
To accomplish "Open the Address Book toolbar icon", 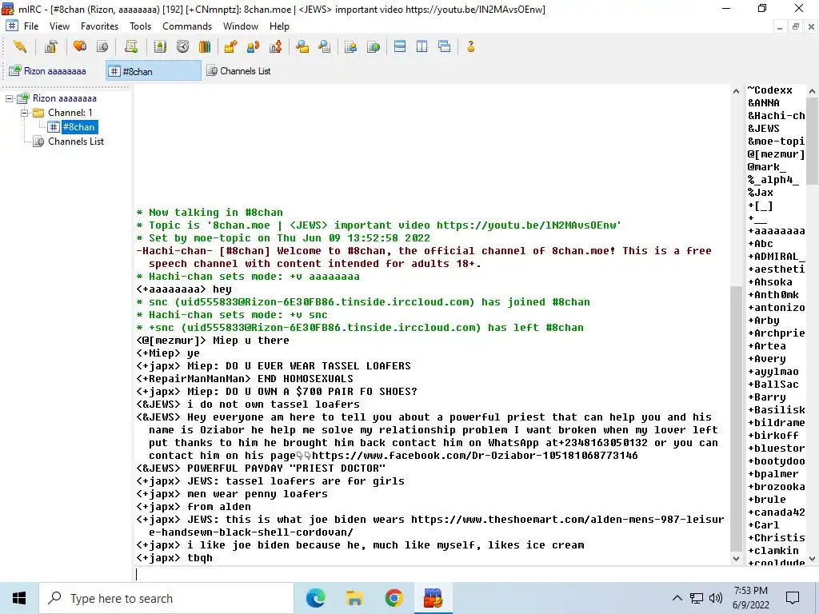I will (x=160, y=47).
